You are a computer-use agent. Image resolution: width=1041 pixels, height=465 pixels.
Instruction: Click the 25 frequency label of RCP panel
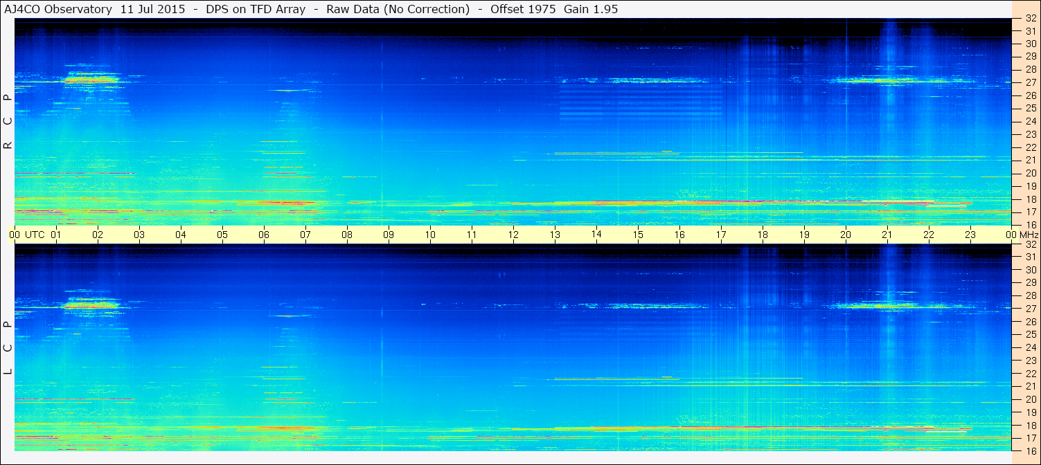1030,108
